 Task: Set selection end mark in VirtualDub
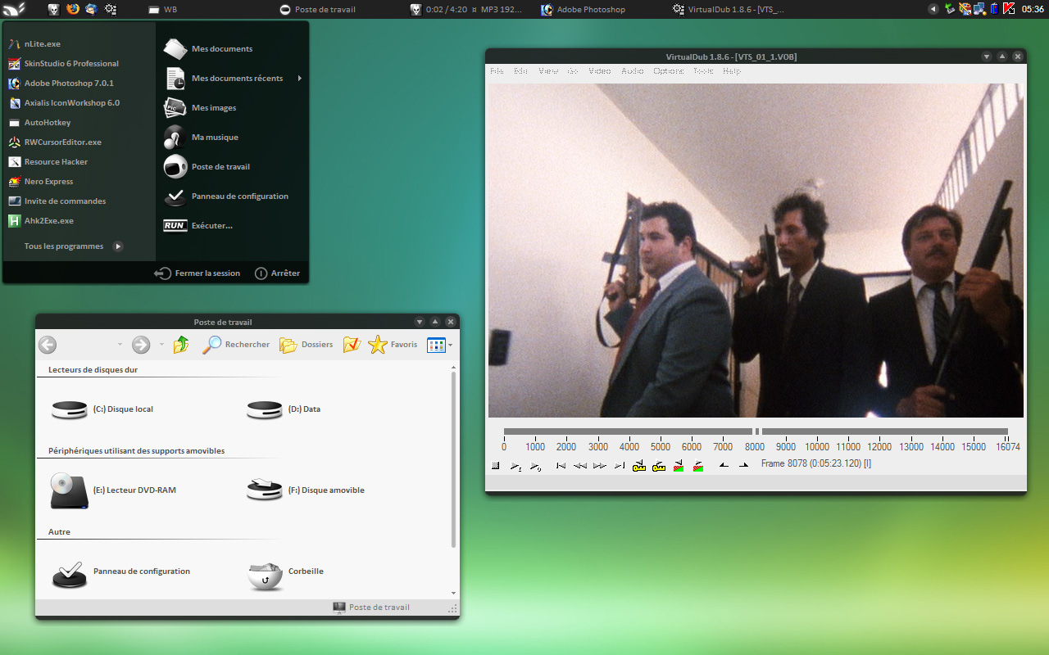click(x=743, y=466)
